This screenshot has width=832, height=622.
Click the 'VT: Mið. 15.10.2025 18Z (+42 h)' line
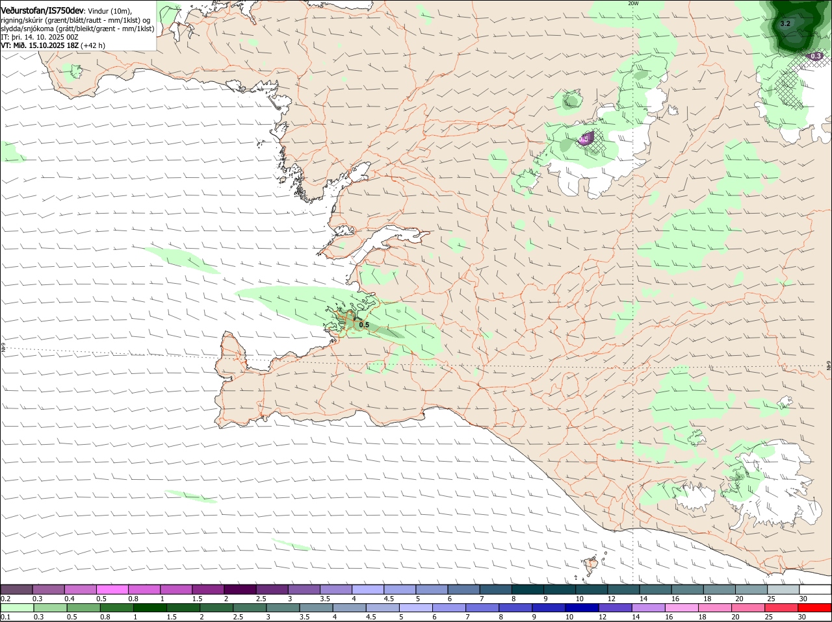click(53, 45)
